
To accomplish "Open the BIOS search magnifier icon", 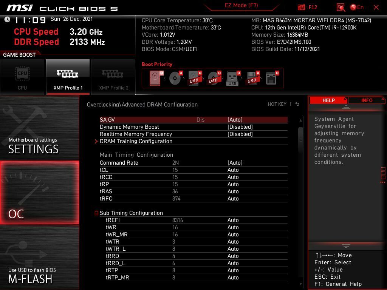I will (341, 7).
